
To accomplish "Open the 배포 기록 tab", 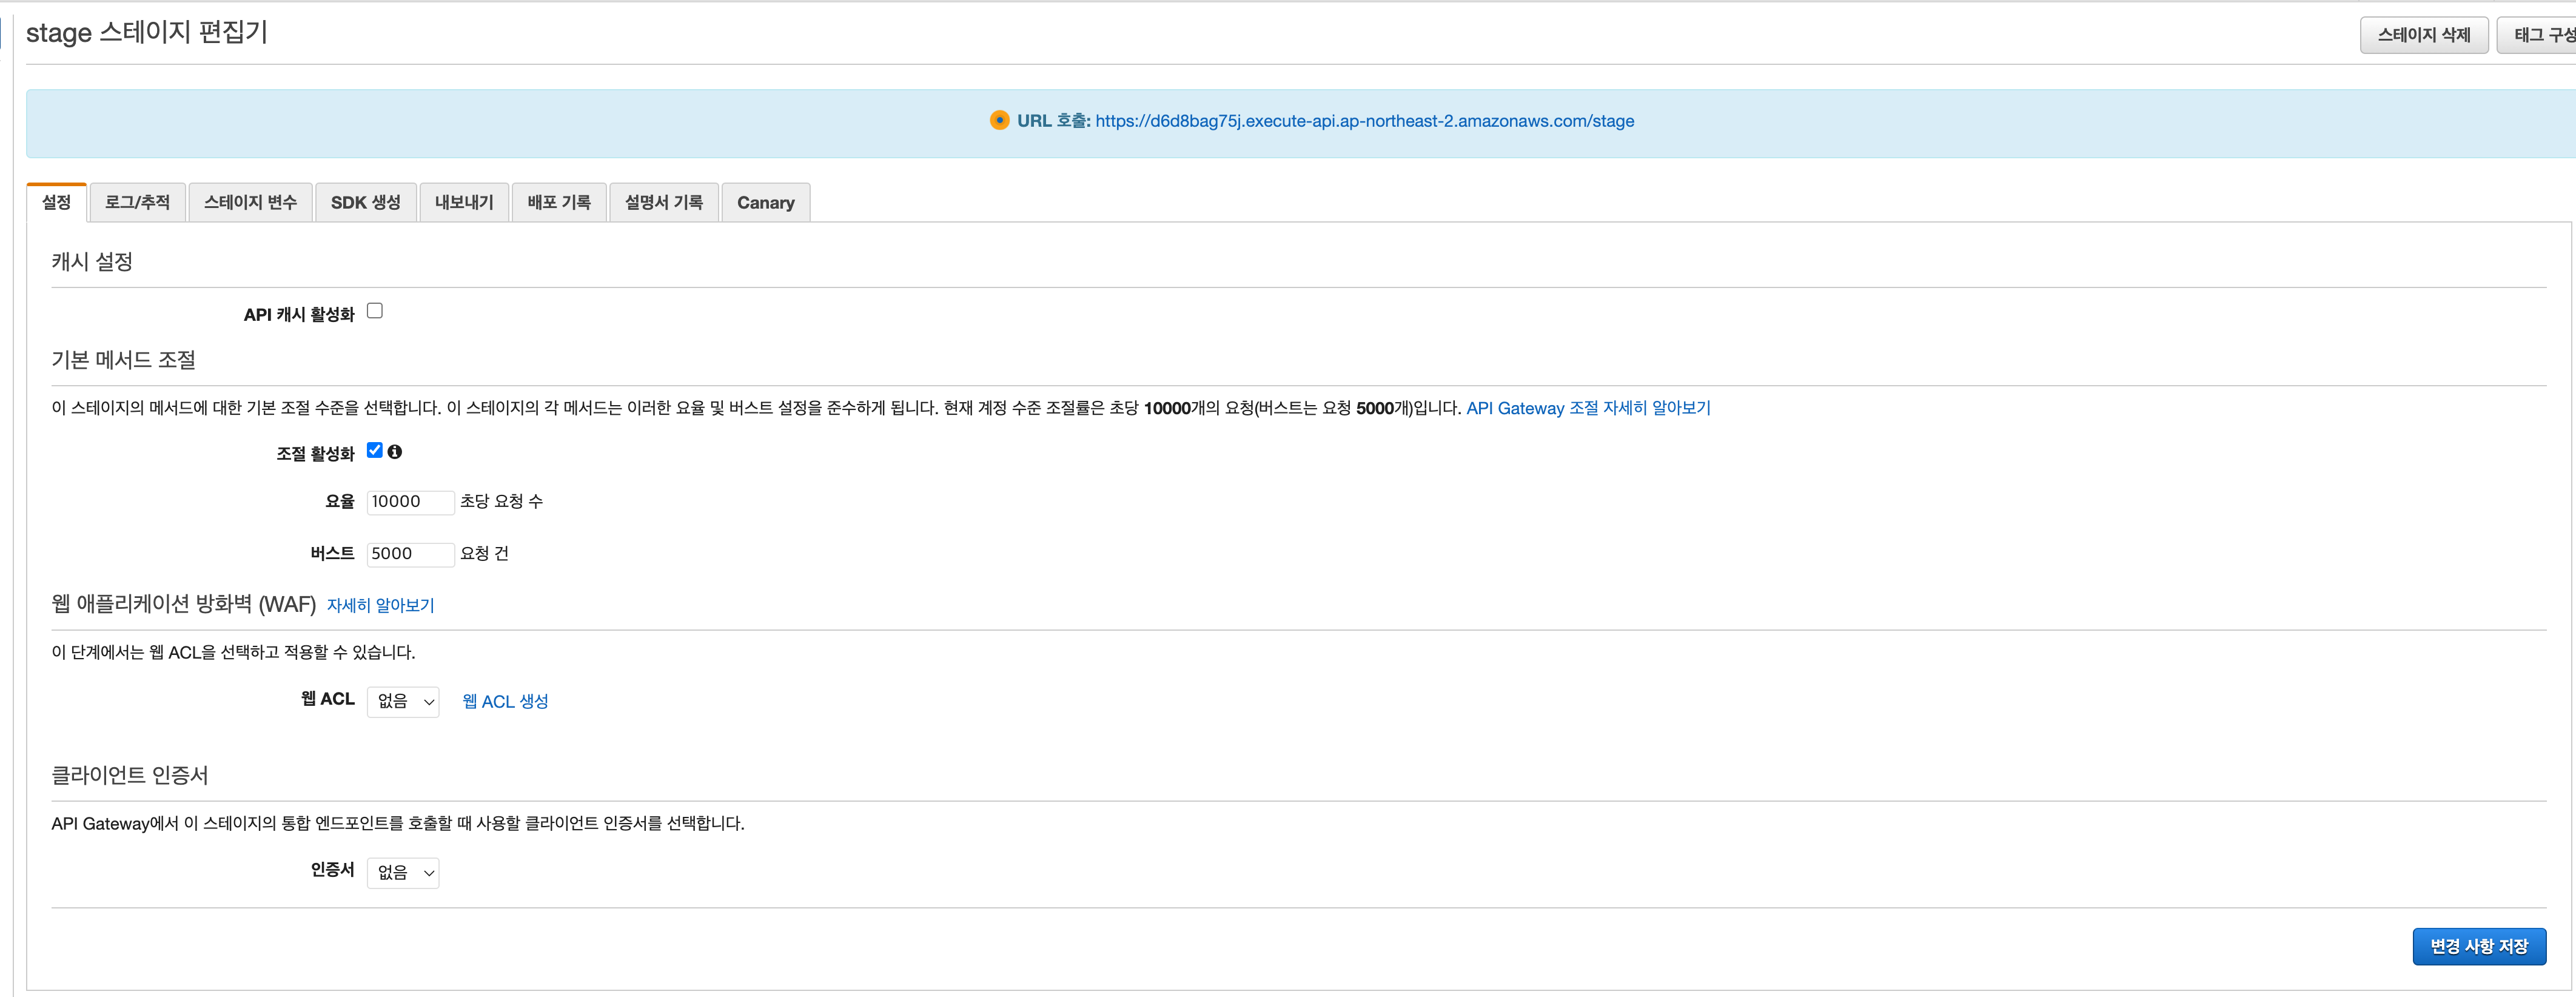I will pyautogui.click(x=559, y=202).
